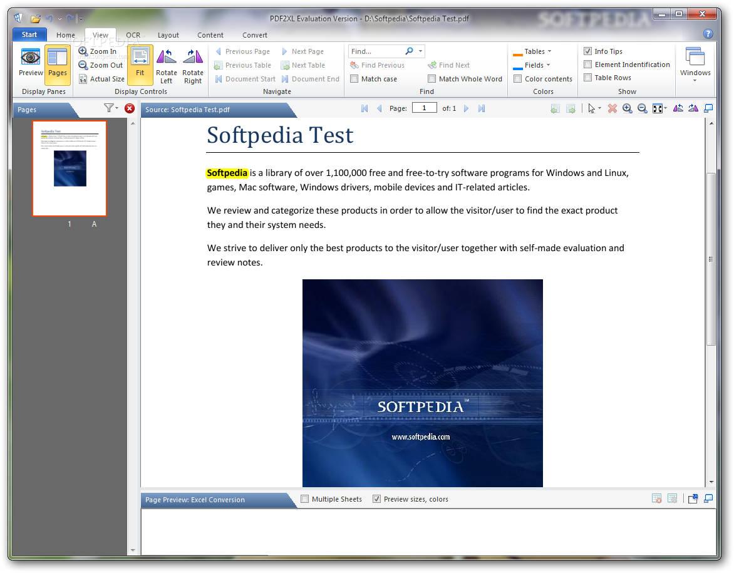This screenshot has width=734, height=573.
Task: Click previous table icon in source toolbar
Action: [555, 108]
